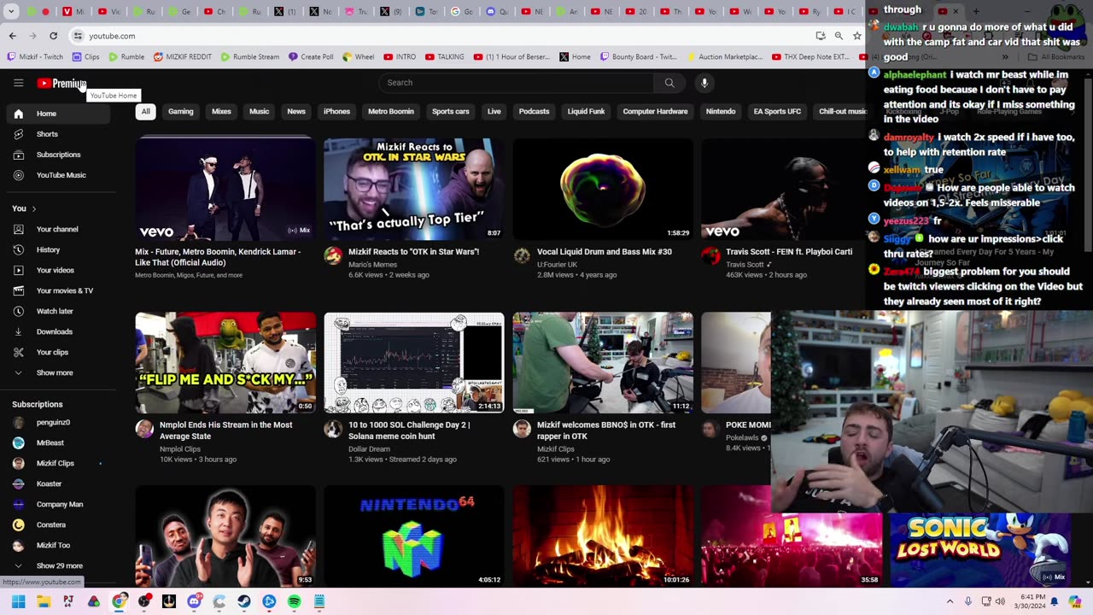Open the Notepad icon in the taskbar

[319, 601]
